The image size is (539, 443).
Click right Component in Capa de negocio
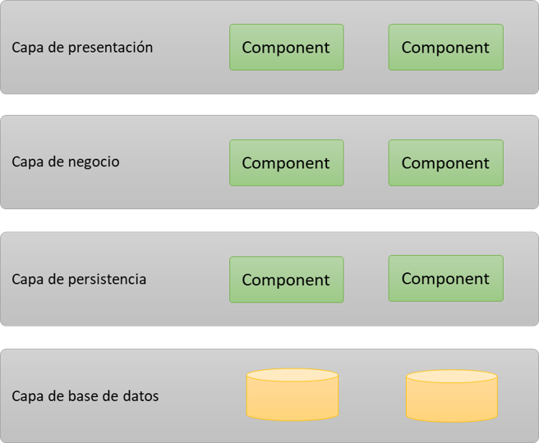[445, 162]
